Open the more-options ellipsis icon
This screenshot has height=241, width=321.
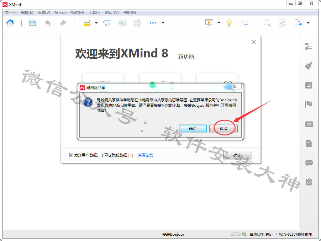[x=153, y=23]
